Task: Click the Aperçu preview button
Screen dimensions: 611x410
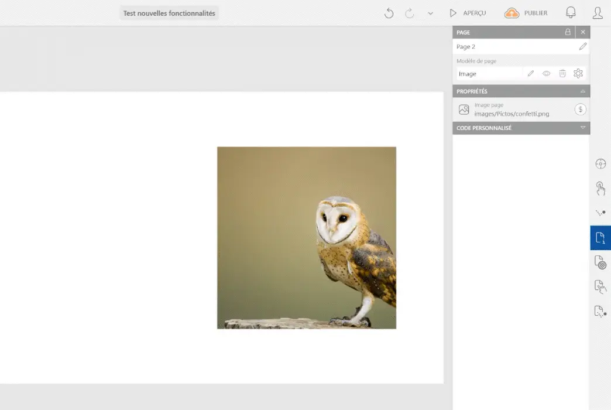Action: (468, 13)
